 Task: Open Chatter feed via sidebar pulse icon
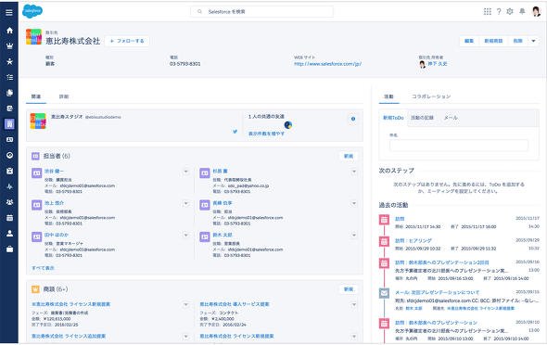coord(9,186)
